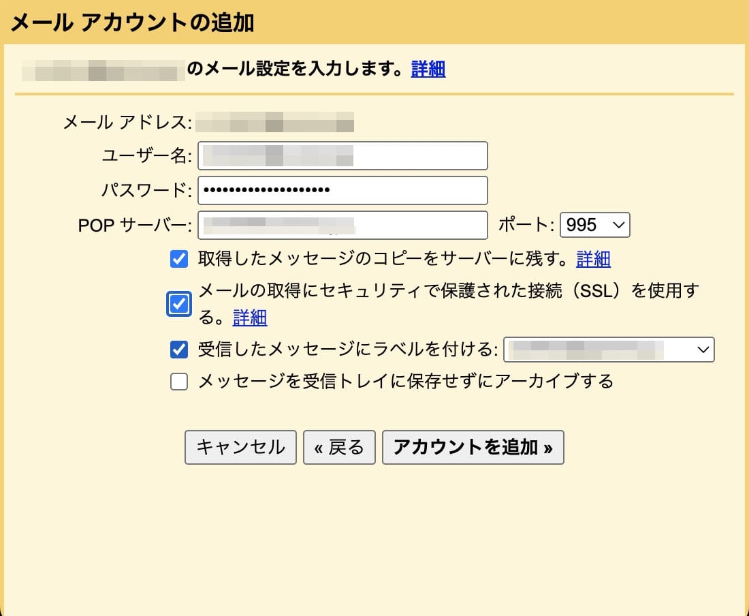Open the 詳細 link in the header
This screenshot has width=749, height=616.
click(427, 69)
